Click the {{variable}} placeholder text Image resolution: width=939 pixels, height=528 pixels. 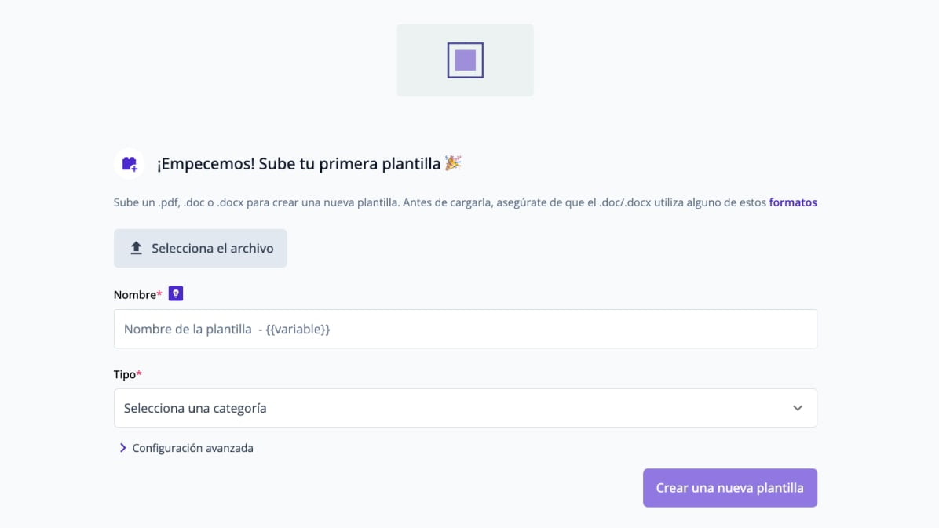tap(298, 330)
